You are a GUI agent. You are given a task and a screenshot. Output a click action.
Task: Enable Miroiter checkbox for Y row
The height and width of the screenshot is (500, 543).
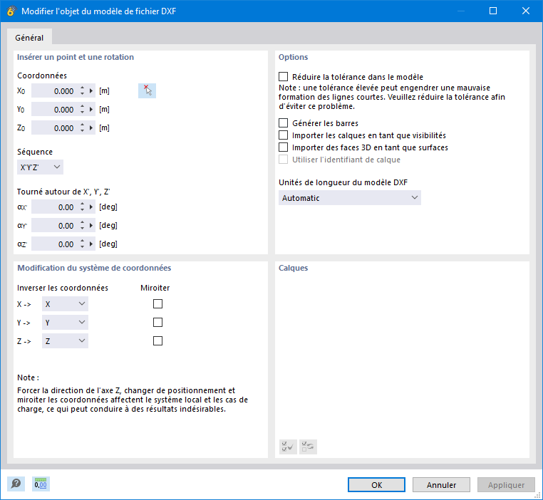pos(157,323)
